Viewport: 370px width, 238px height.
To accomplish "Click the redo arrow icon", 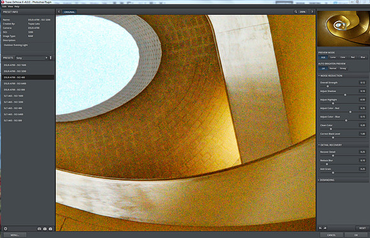I will pyautogui.click(x=325, y=228).
